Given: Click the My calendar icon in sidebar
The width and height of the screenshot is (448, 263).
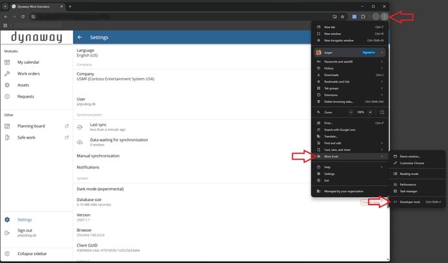Looking at the screenshot, I should [8, 62].
